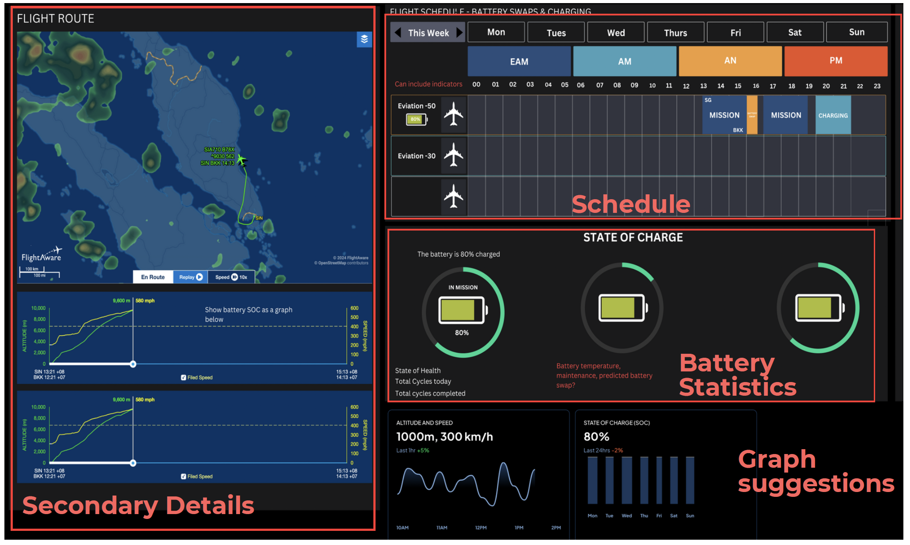The width and height of the screenshot is (910, 545).
Task: Open the OpenStreetMap contributors link
Action: point(342,263)
